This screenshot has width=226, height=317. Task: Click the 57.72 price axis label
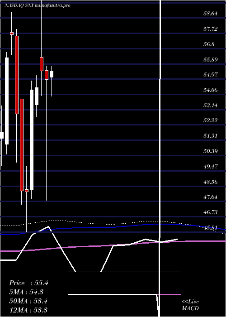pos(211,29)
